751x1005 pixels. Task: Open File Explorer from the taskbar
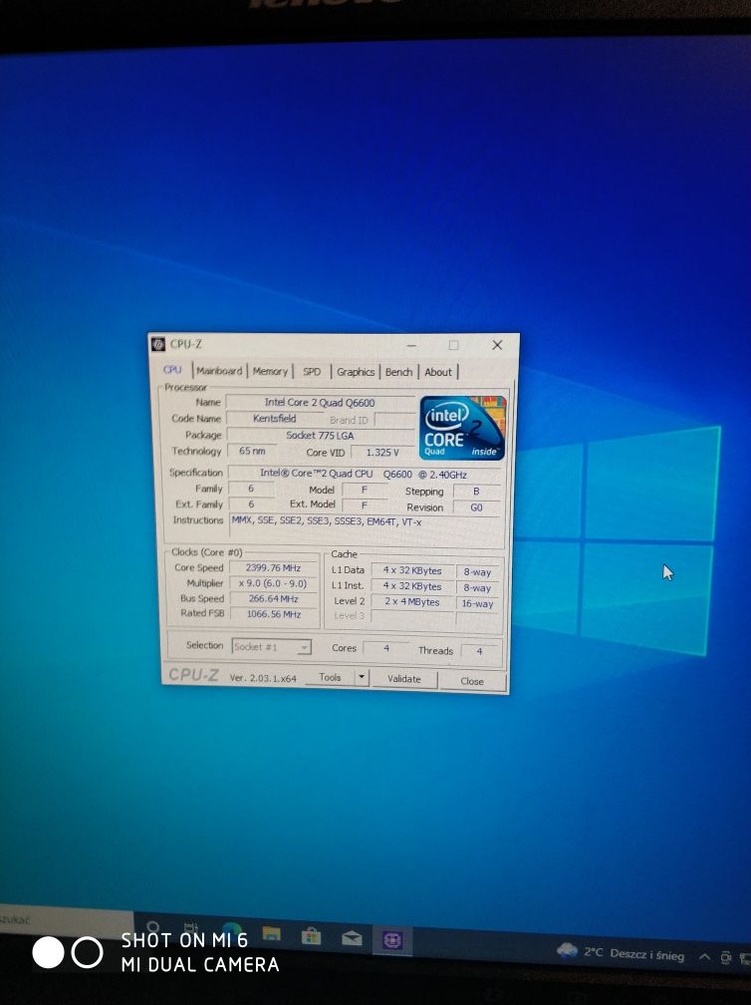pyautogui.click(x=271, y=934)
